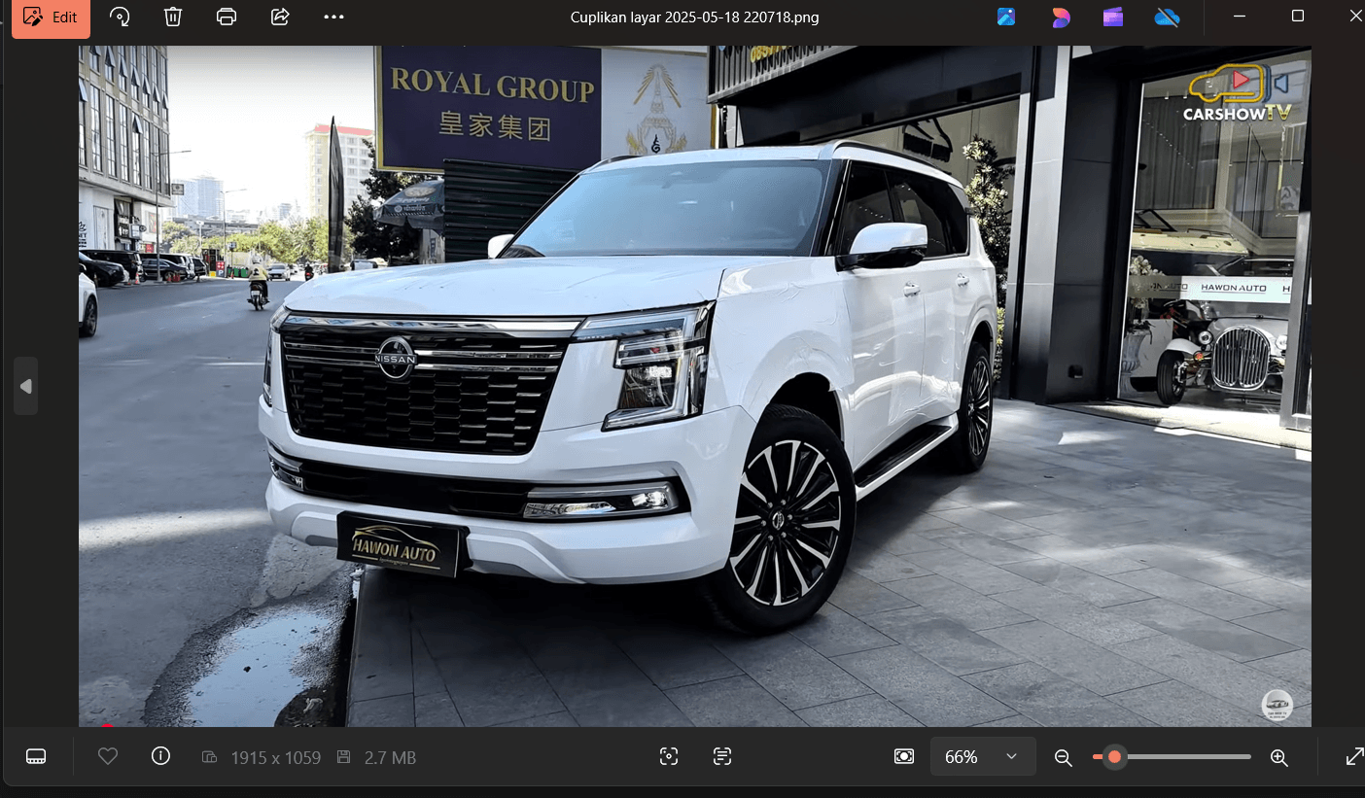Start visual search with the focus-frame icon

[x=669, y=756]
